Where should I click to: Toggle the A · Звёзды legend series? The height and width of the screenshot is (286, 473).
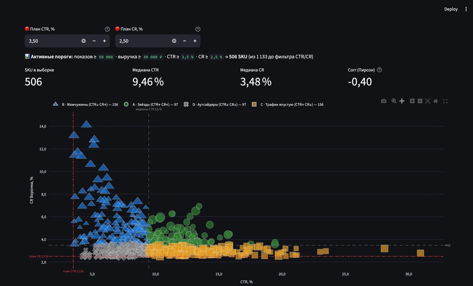151,105
